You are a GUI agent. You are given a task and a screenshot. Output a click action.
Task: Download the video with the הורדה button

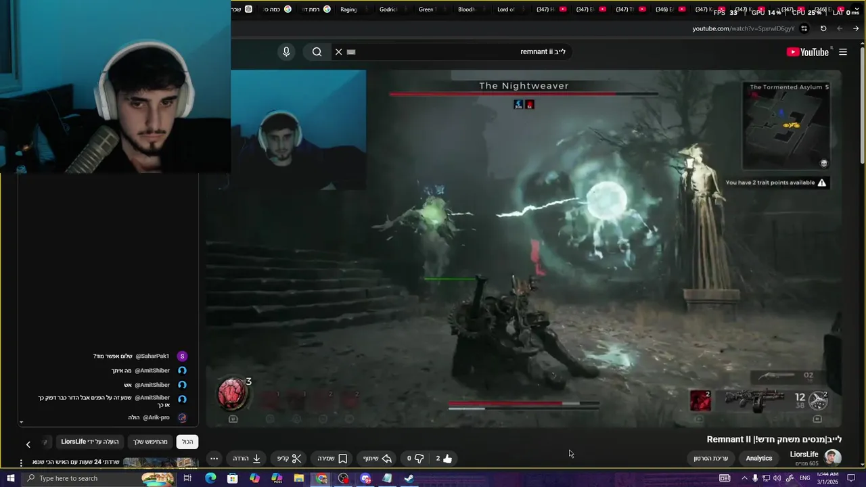pos(247,458)
